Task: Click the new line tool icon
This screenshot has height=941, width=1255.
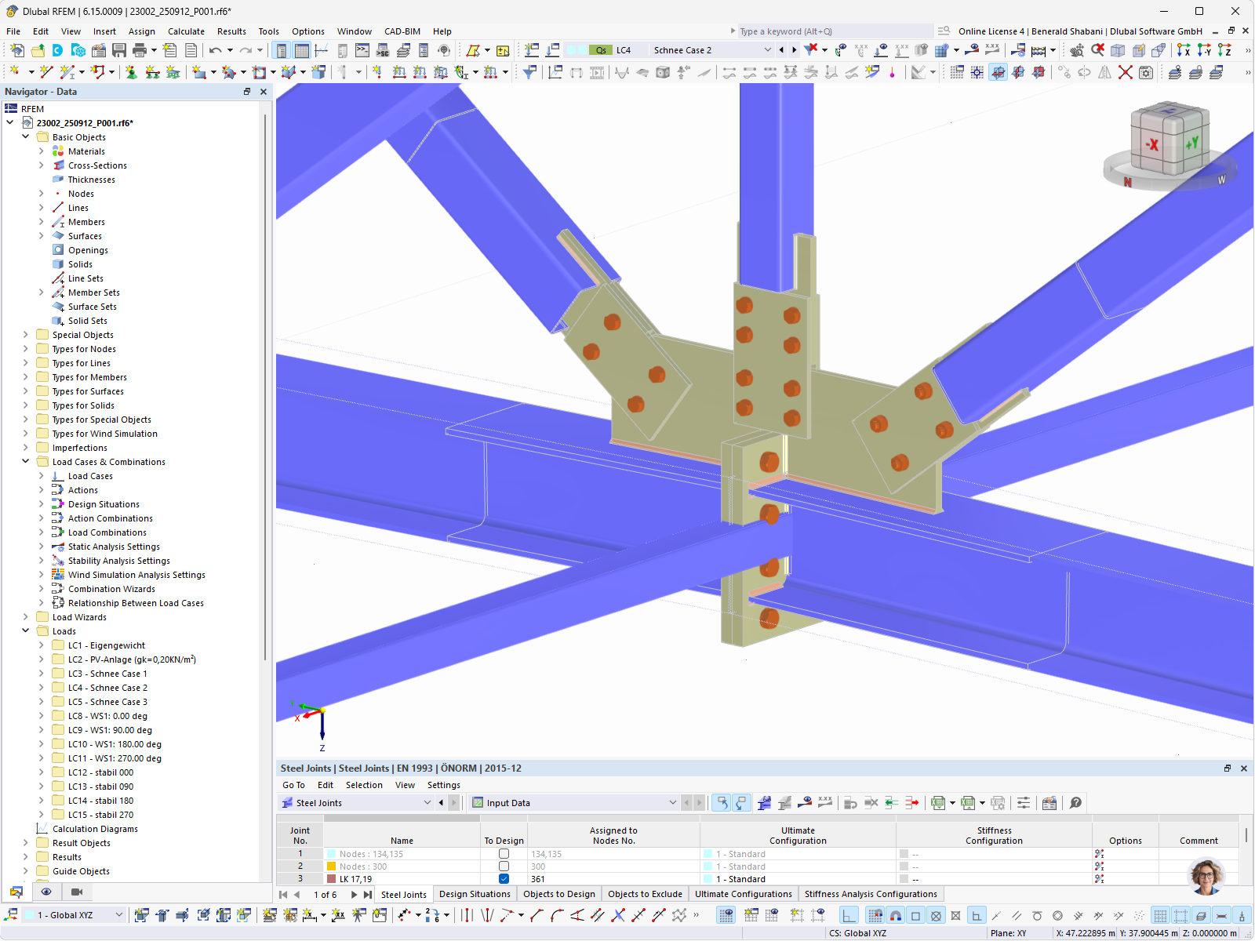Action: point(46,72)
